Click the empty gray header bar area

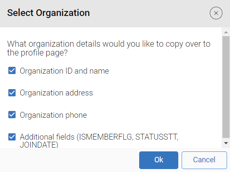[x=147, y=13]
